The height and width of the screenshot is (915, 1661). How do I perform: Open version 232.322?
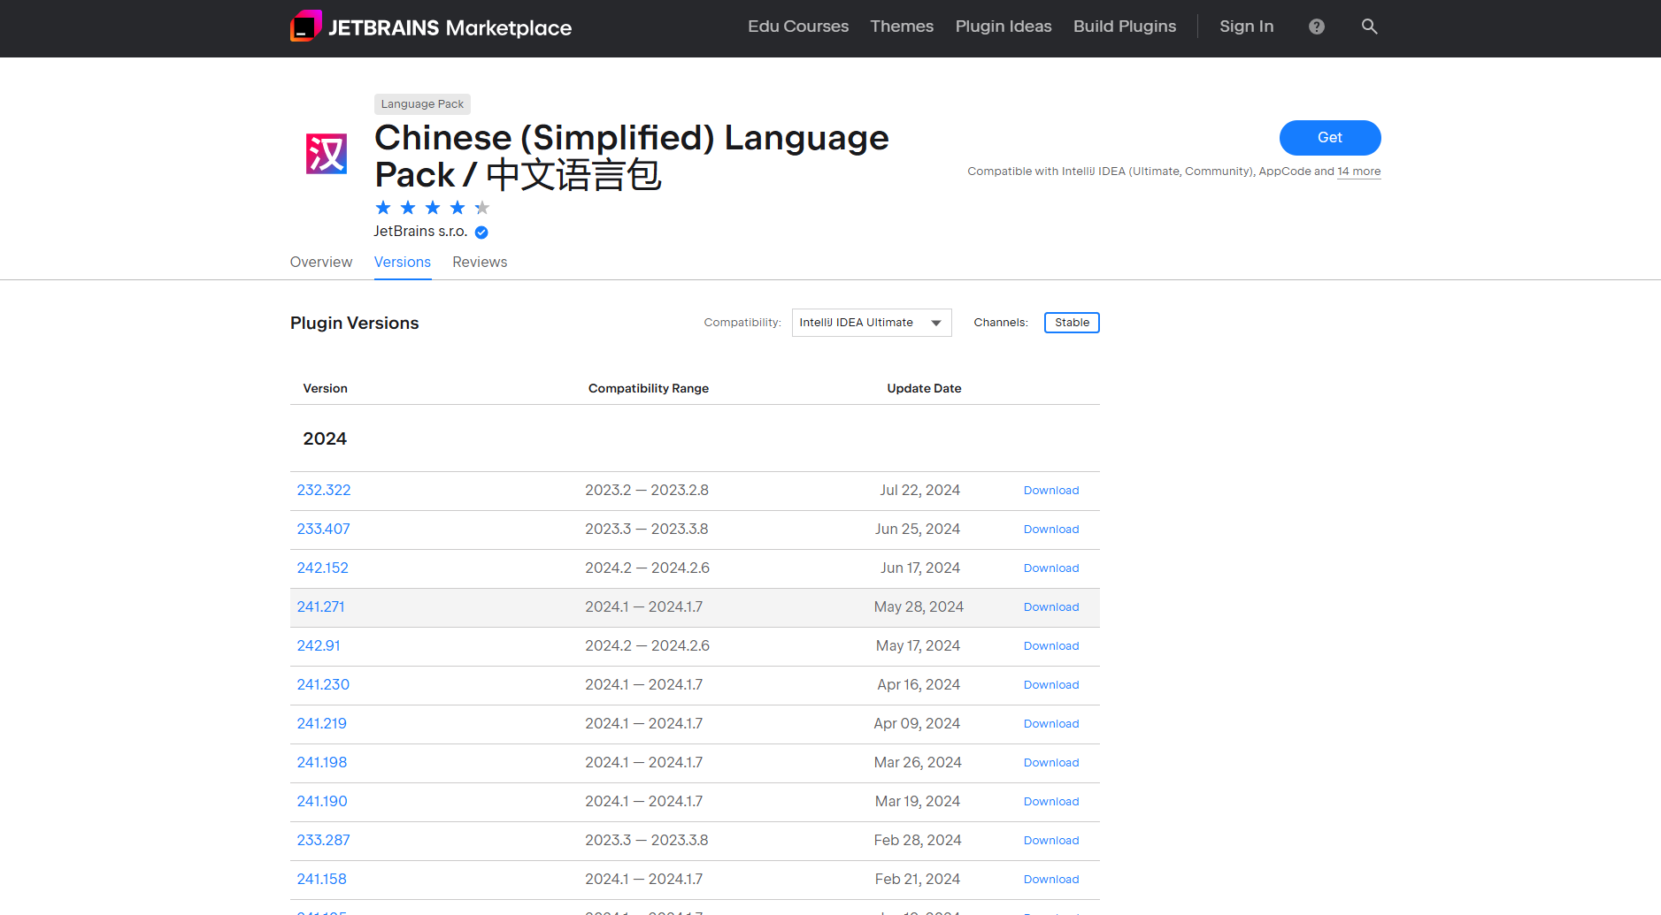(324, 491)
